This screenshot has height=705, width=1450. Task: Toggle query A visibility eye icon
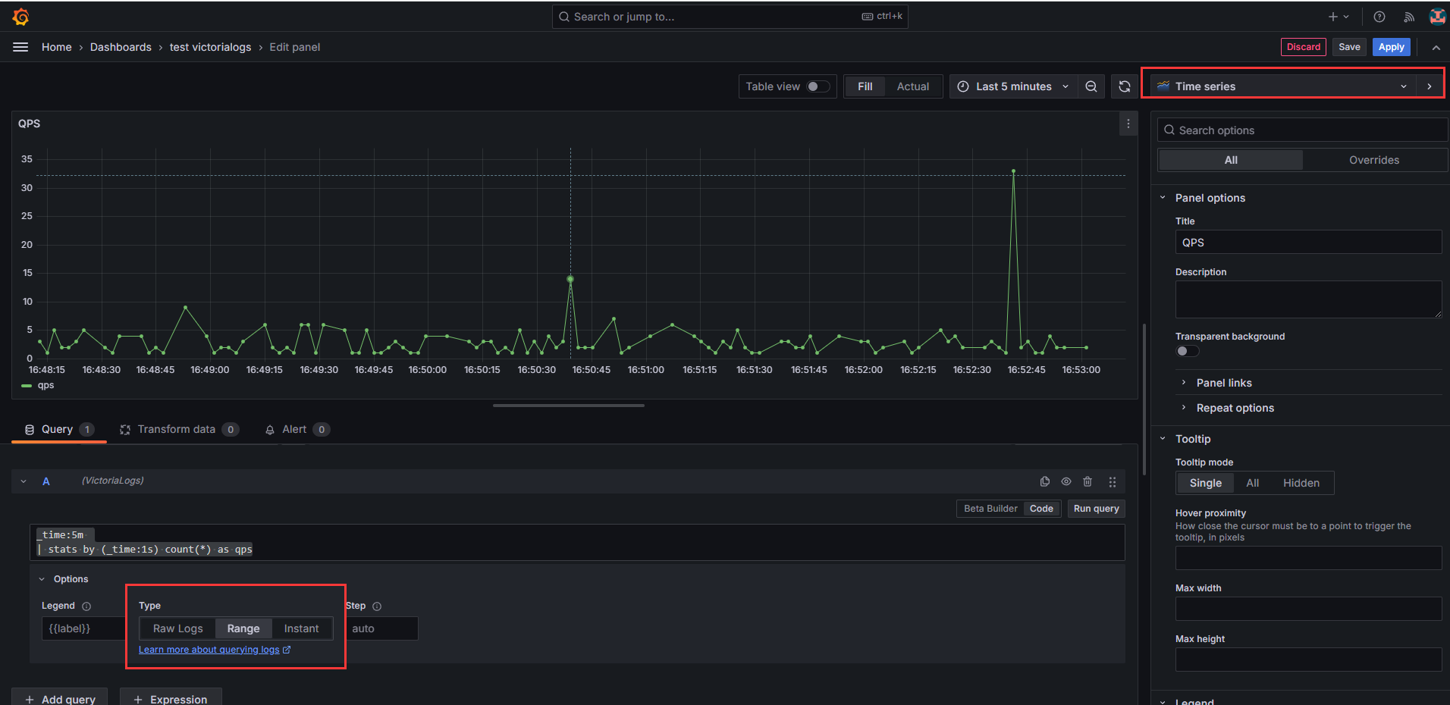(x=1066, y=481)
